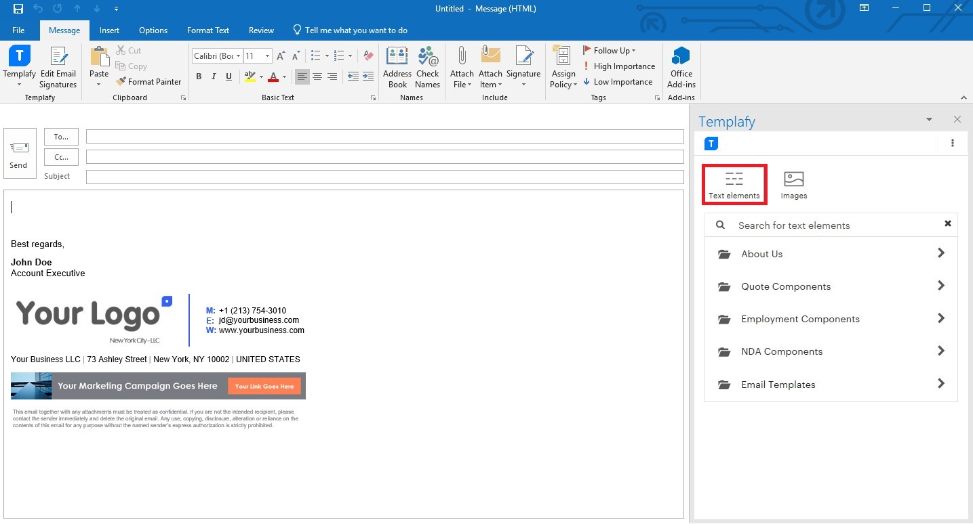The image size is (973, 524).
Task: Open Templafy pane three-dot menu
Action: pos(952,143)
